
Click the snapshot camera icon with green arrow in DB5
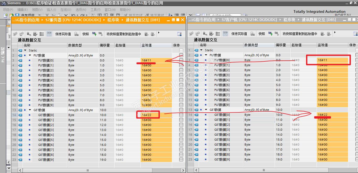[270, 34]
